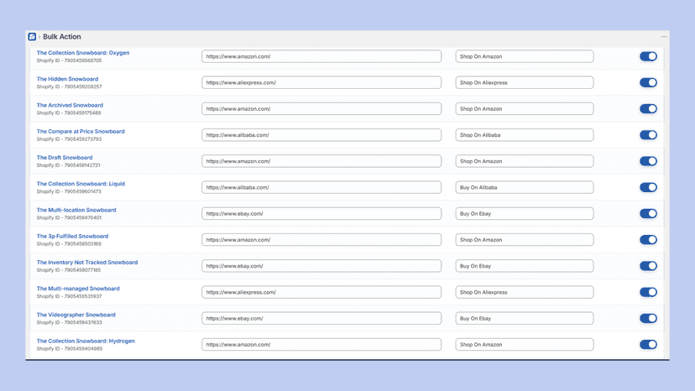Turn off Inventory Not Tracked Snowboard toggle
The height and width of the screenshot is (391, 695).
tap(648, 265)
